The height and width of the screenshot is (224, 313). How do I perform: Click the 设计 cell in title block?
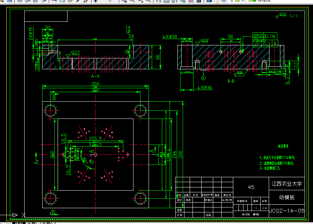(180, 200)
